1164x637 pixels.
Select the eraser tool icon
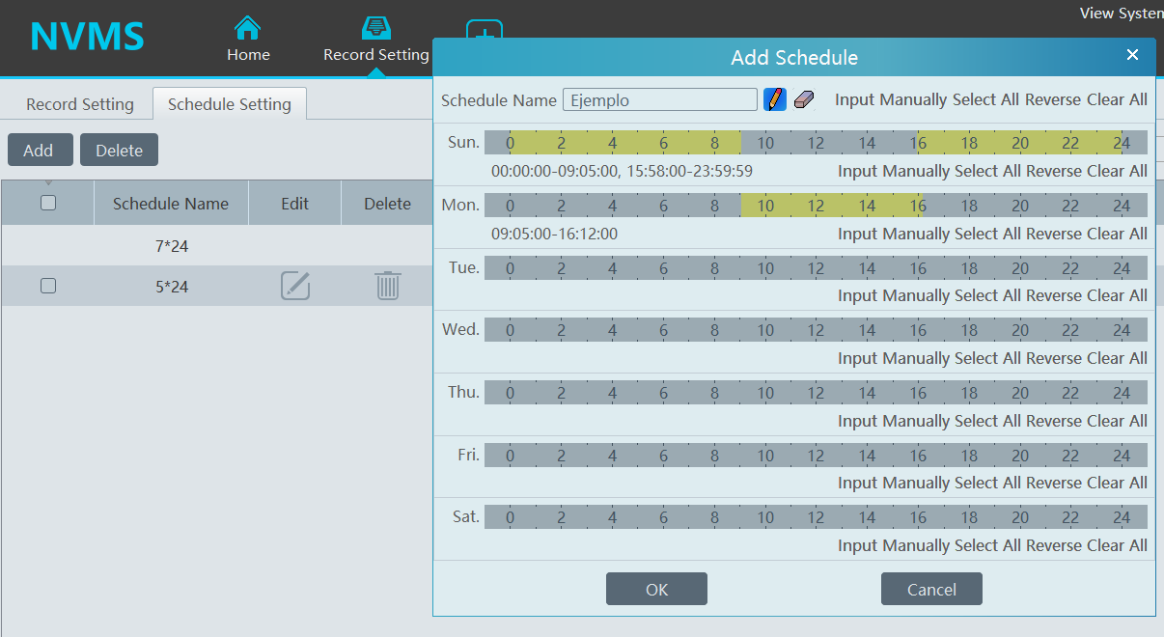(x=804, y=99)
